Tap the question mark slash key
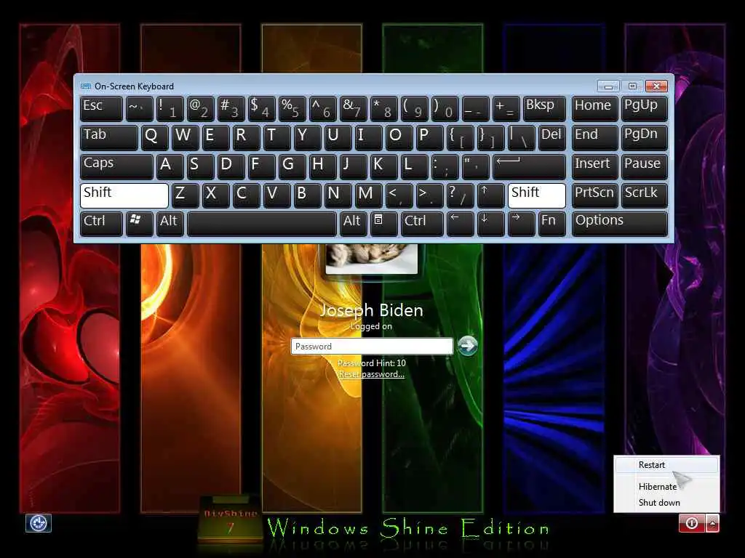 coord(460,195)
